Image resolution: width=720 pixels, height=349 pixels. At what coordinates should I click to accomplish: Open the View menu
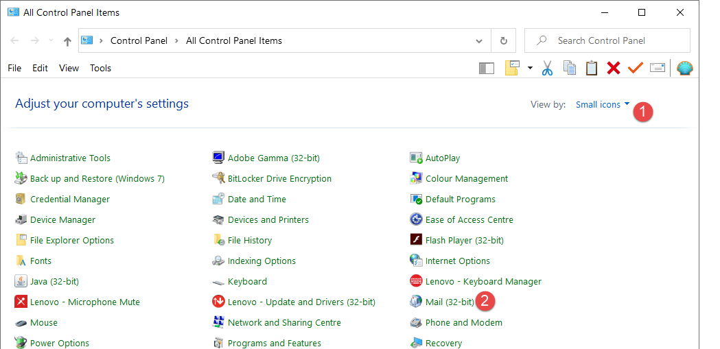[69, 68]
